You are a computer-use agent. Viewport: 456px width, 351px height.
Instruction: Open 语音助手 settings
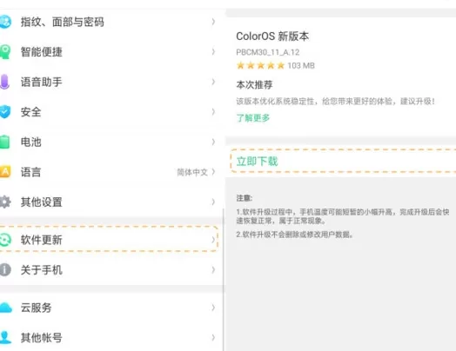(x=111, y=82)
